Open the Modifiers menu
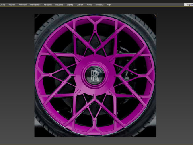The image size is (193, 145). pyautogui.click(x=12, y=5)
